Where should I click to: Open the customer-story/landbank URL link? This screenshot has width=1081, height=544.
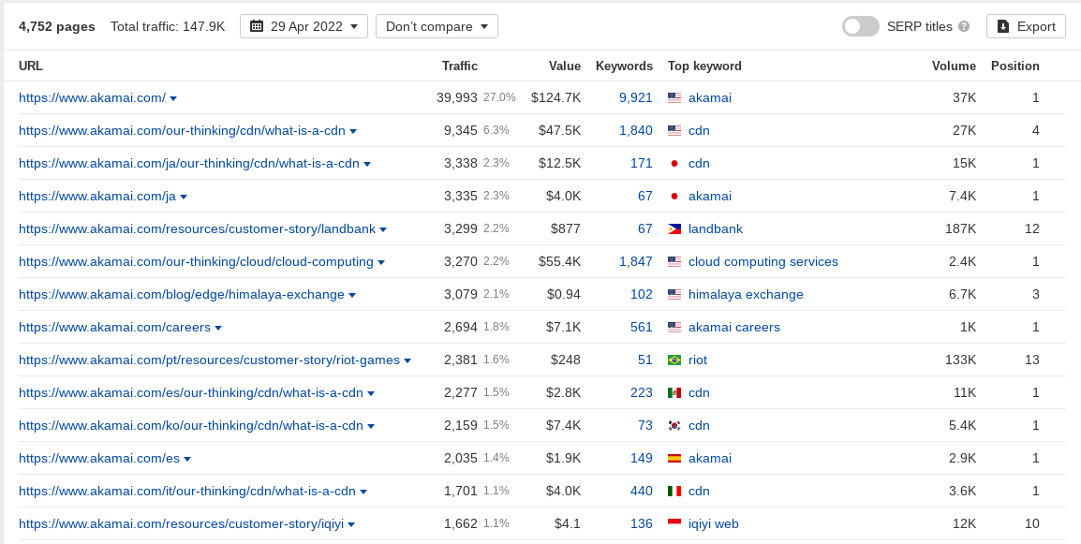pyautogui.click(x=197, y=228)
